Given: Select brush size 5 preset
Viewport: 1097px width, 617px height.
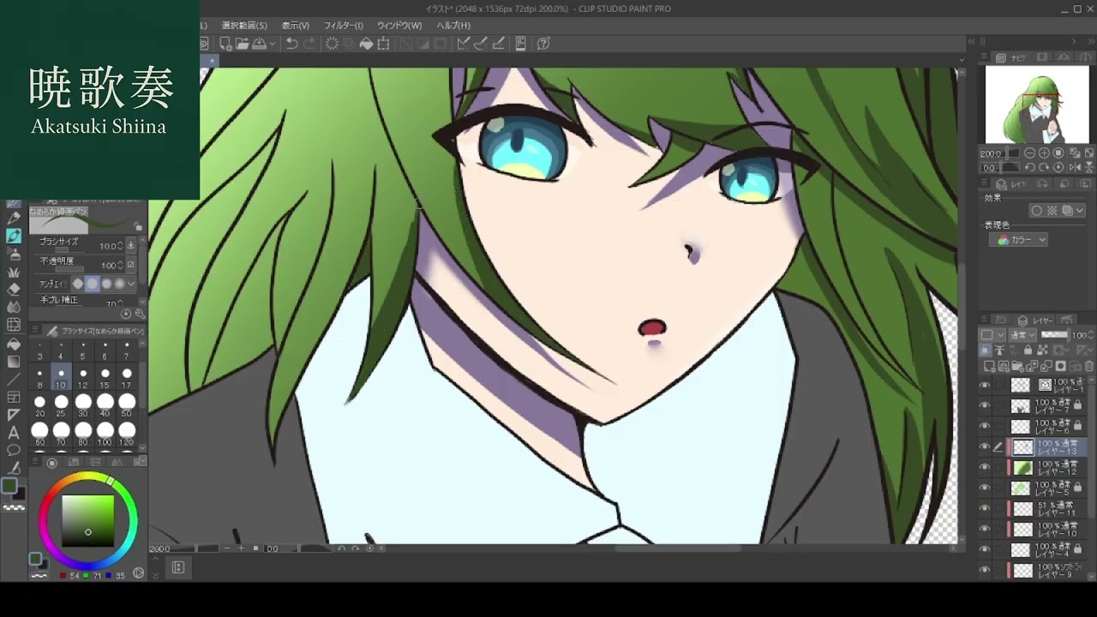Looking at the screenshot, I should (83, 350).
